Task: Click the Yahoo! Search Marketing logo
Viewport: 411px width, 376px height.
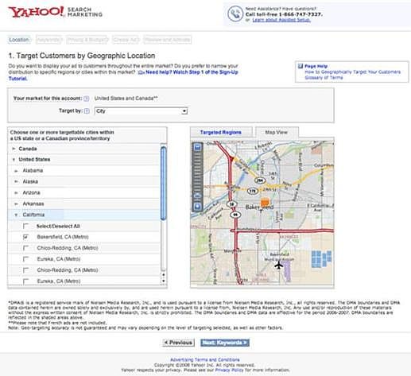Action: pyautogui.click(x=55, y=12)
